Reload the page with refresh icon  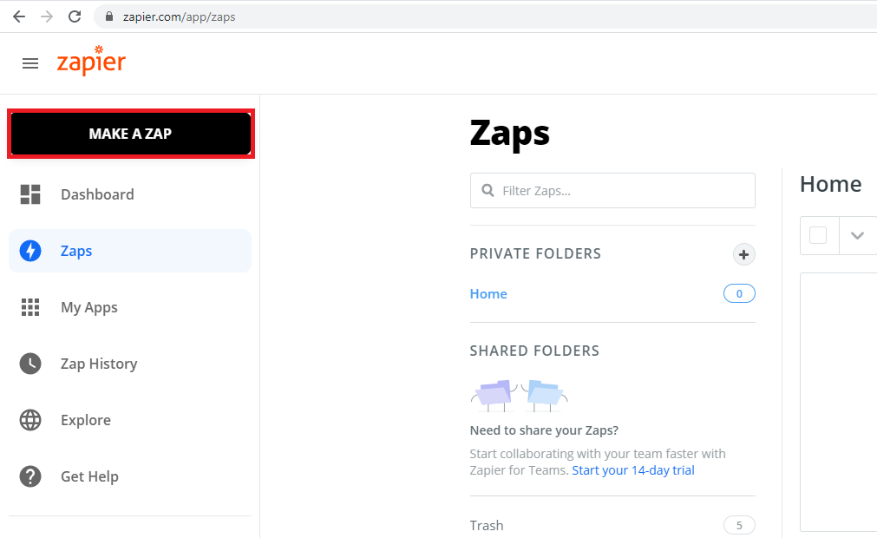tap(75, 16)
